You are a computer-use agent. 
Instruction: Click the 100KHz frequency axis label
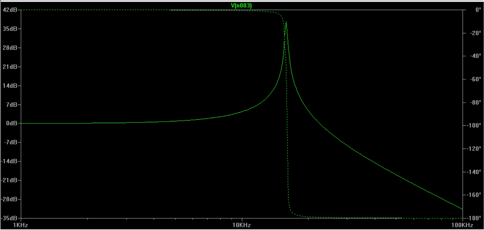[x=462, y=225]
